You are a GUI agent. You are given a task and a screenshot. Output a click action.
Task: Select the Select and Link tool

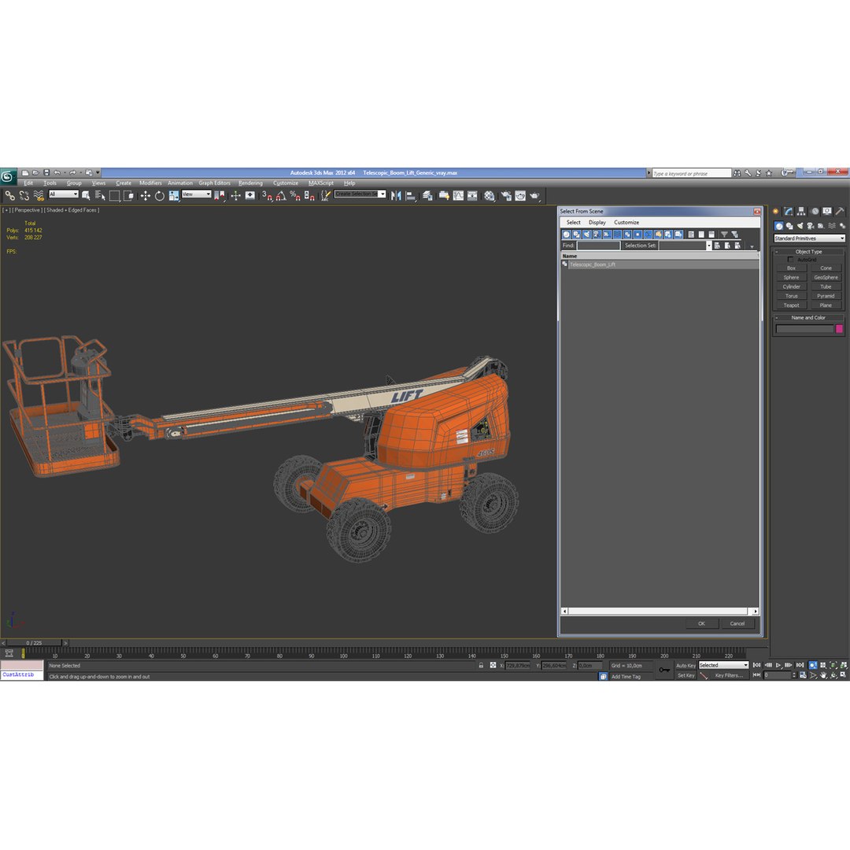point(9,196)
